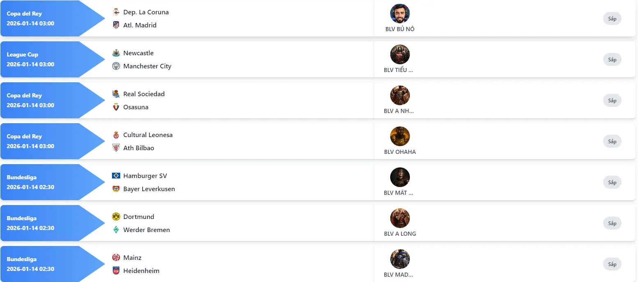Image resolution: width=638 pixels, height=282 pixels.
Task: Open the Heidenheim team name link
Action: (141, 271)
